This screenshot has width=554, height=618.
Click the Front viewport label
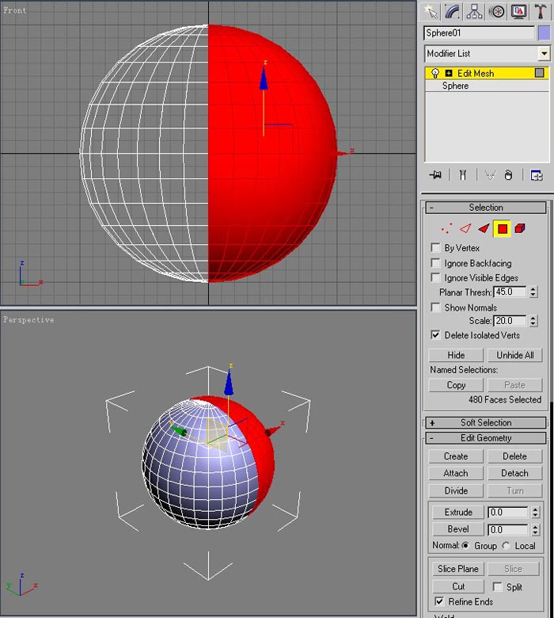pos(14,10)
